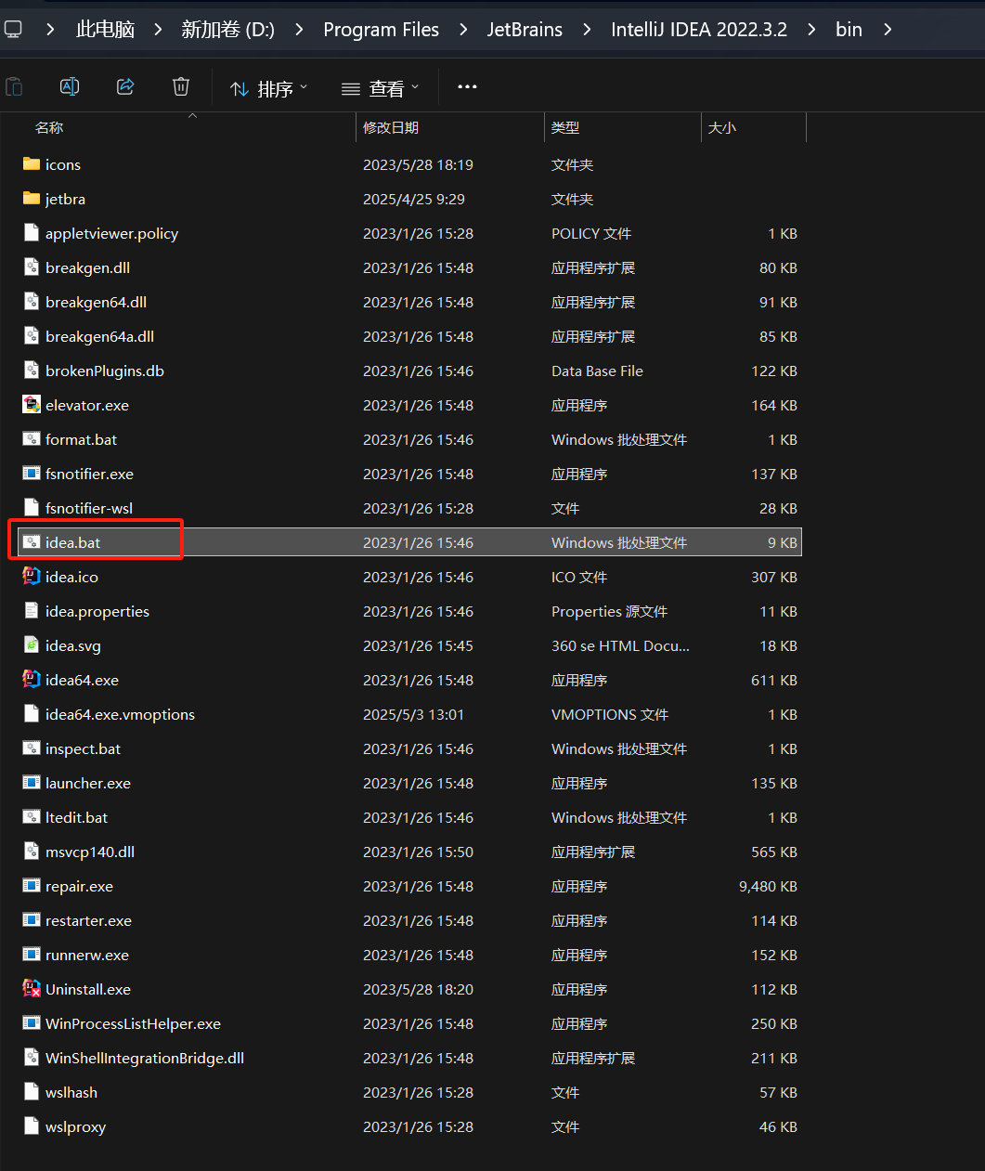Expand chevron after Program Files
This screenshot has height=1171, width=985.
point(463,30)
